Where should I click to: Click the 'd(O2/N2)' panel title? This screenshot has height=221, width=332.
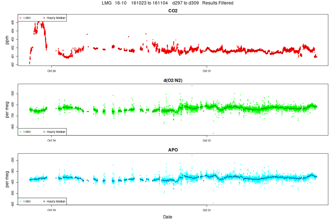click(x=173, y=80)
